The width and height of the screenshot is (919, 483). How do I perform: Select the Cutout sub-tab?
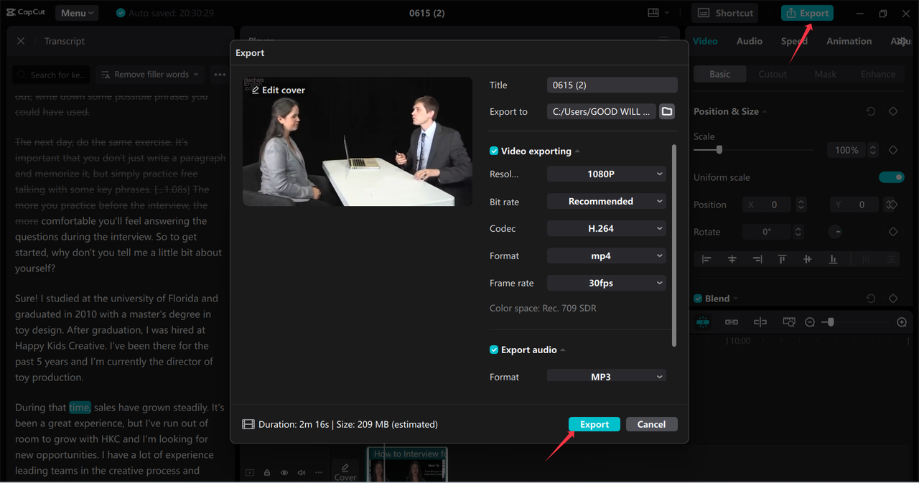click(x=773, y=74)
